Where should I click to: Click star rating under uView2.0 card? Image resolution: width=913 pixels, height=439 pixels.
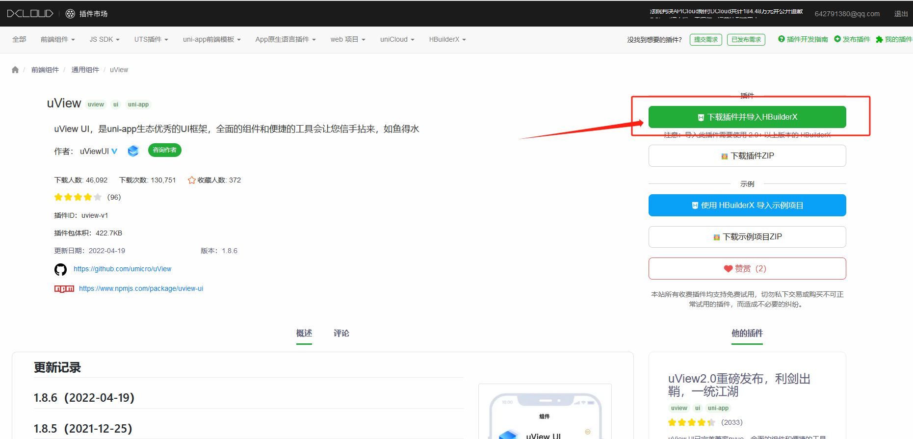coord(692,422)
